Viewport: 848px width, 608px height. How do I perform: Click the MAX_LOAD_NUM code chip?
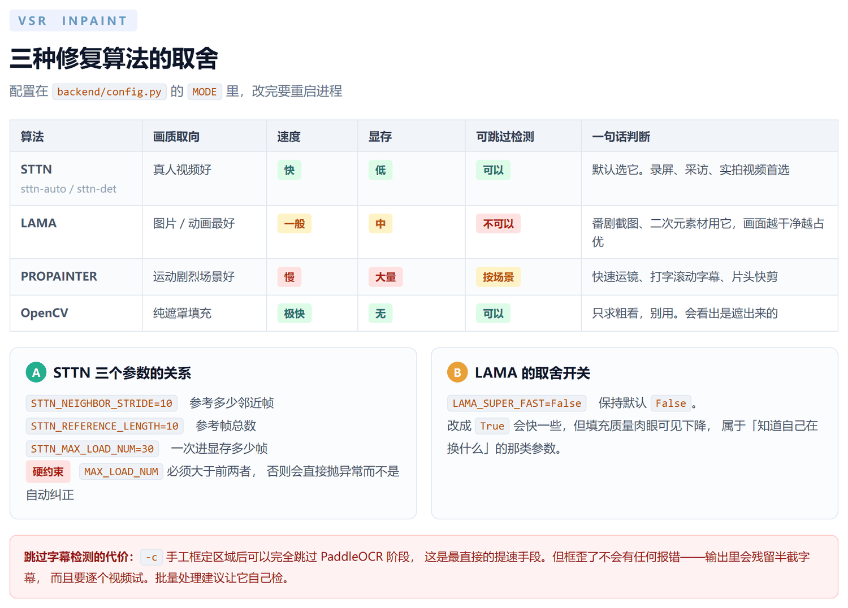tap(121, 471)
